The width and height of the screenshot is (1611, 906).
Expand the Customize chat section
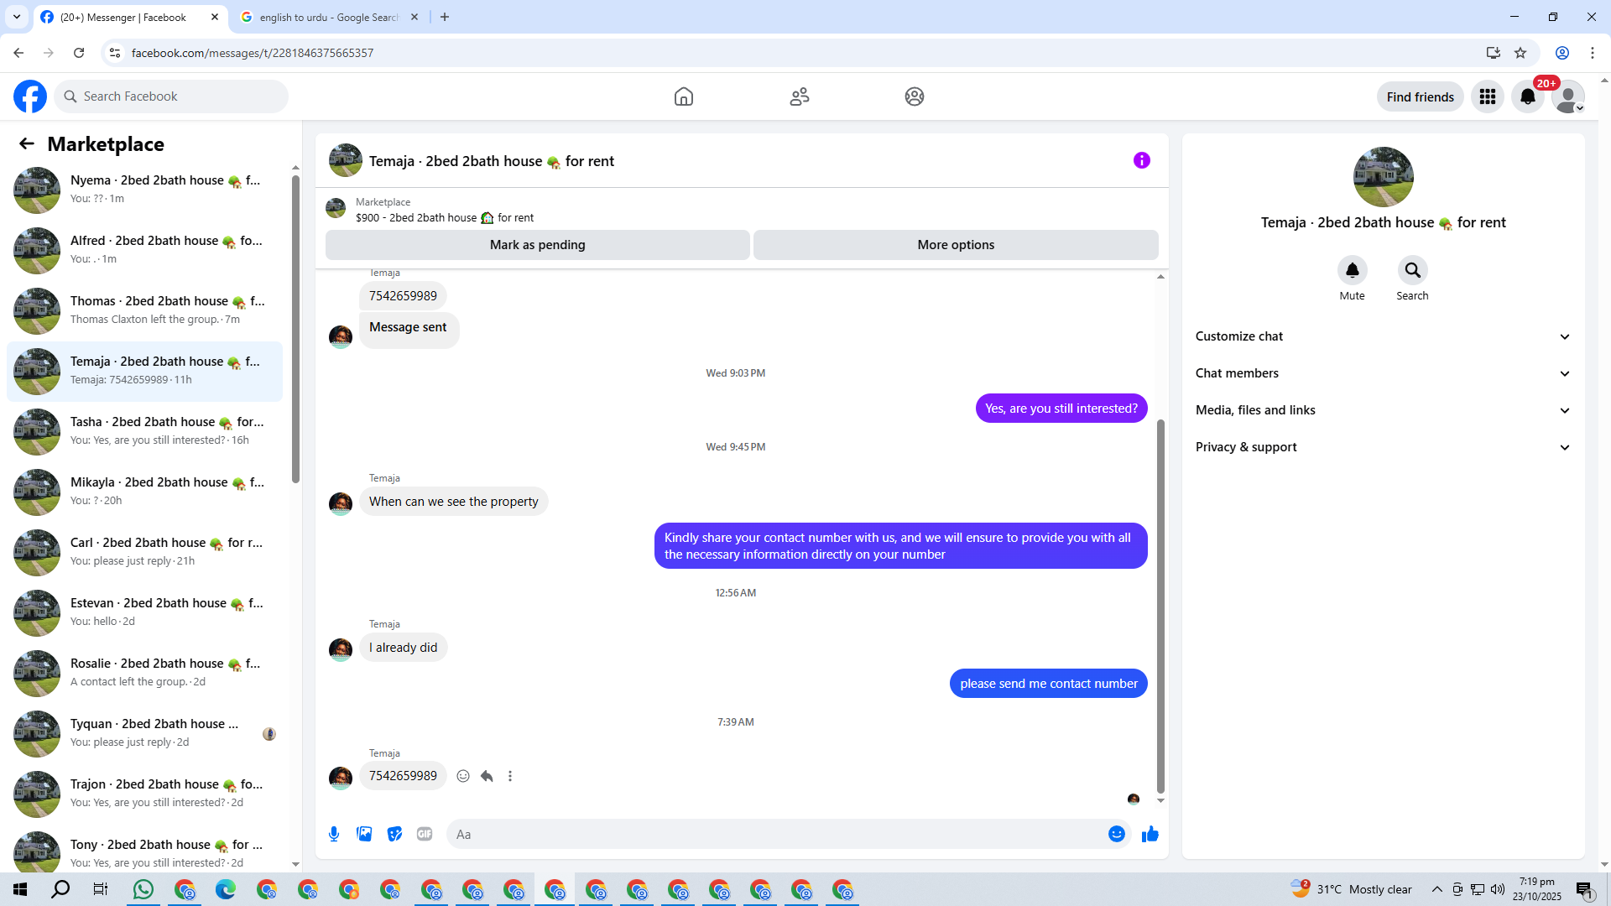pos(1382,336)
